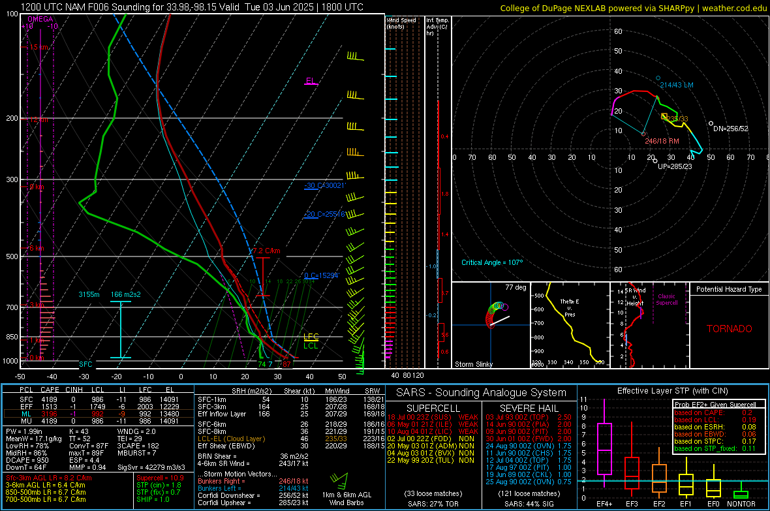
Task: Click the SigSvr = 42279 m3/s3 value
Action: coord(151,468)
